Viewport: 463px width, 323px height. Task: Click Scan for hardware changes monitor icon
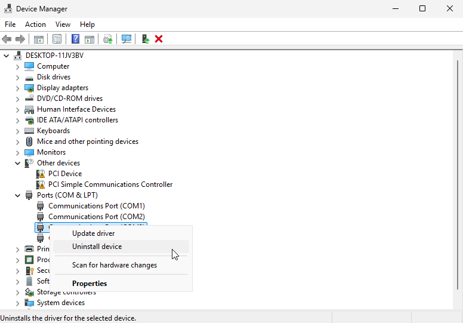point(126,39)
